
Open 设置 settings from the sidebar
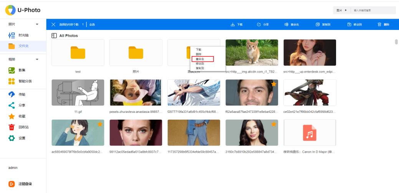(22, 138)
